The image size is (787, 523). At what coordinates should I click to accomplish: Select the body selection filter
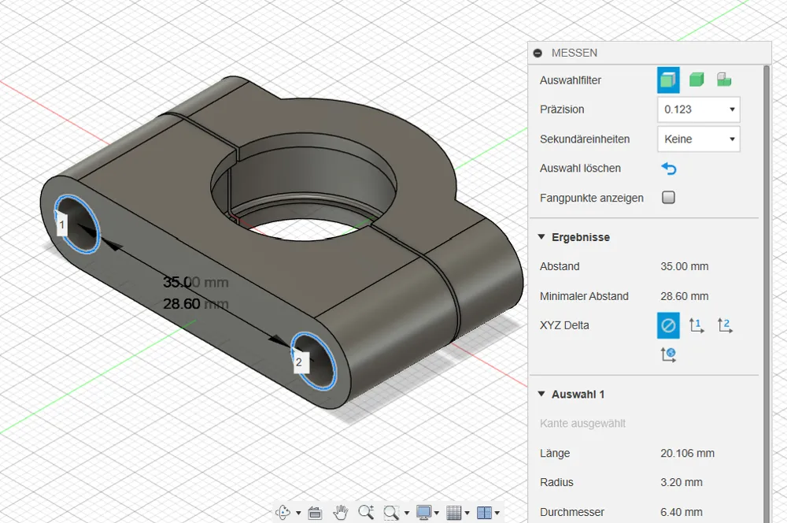tap(696, 80)
